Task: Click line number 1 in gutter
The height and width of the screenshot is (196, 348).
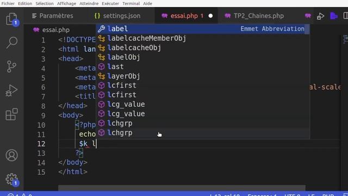Action: pos(43,40)
